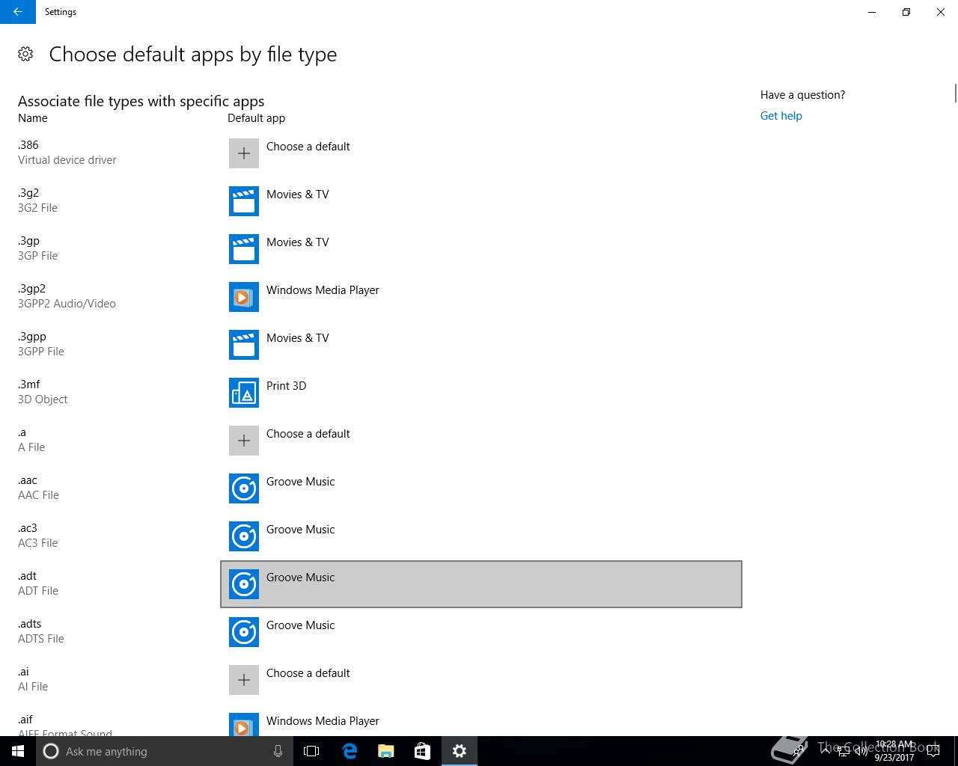
Task: Click the 3D Object description text
Action: tap(43, 399)
